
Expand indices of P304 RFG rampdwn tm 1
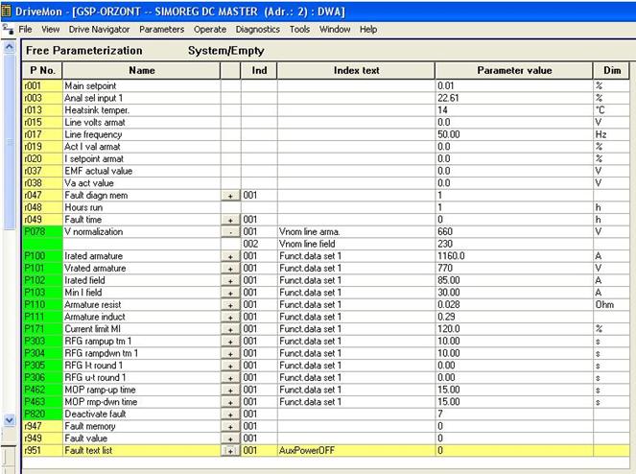pyautogui.click(x=230, y=354)
